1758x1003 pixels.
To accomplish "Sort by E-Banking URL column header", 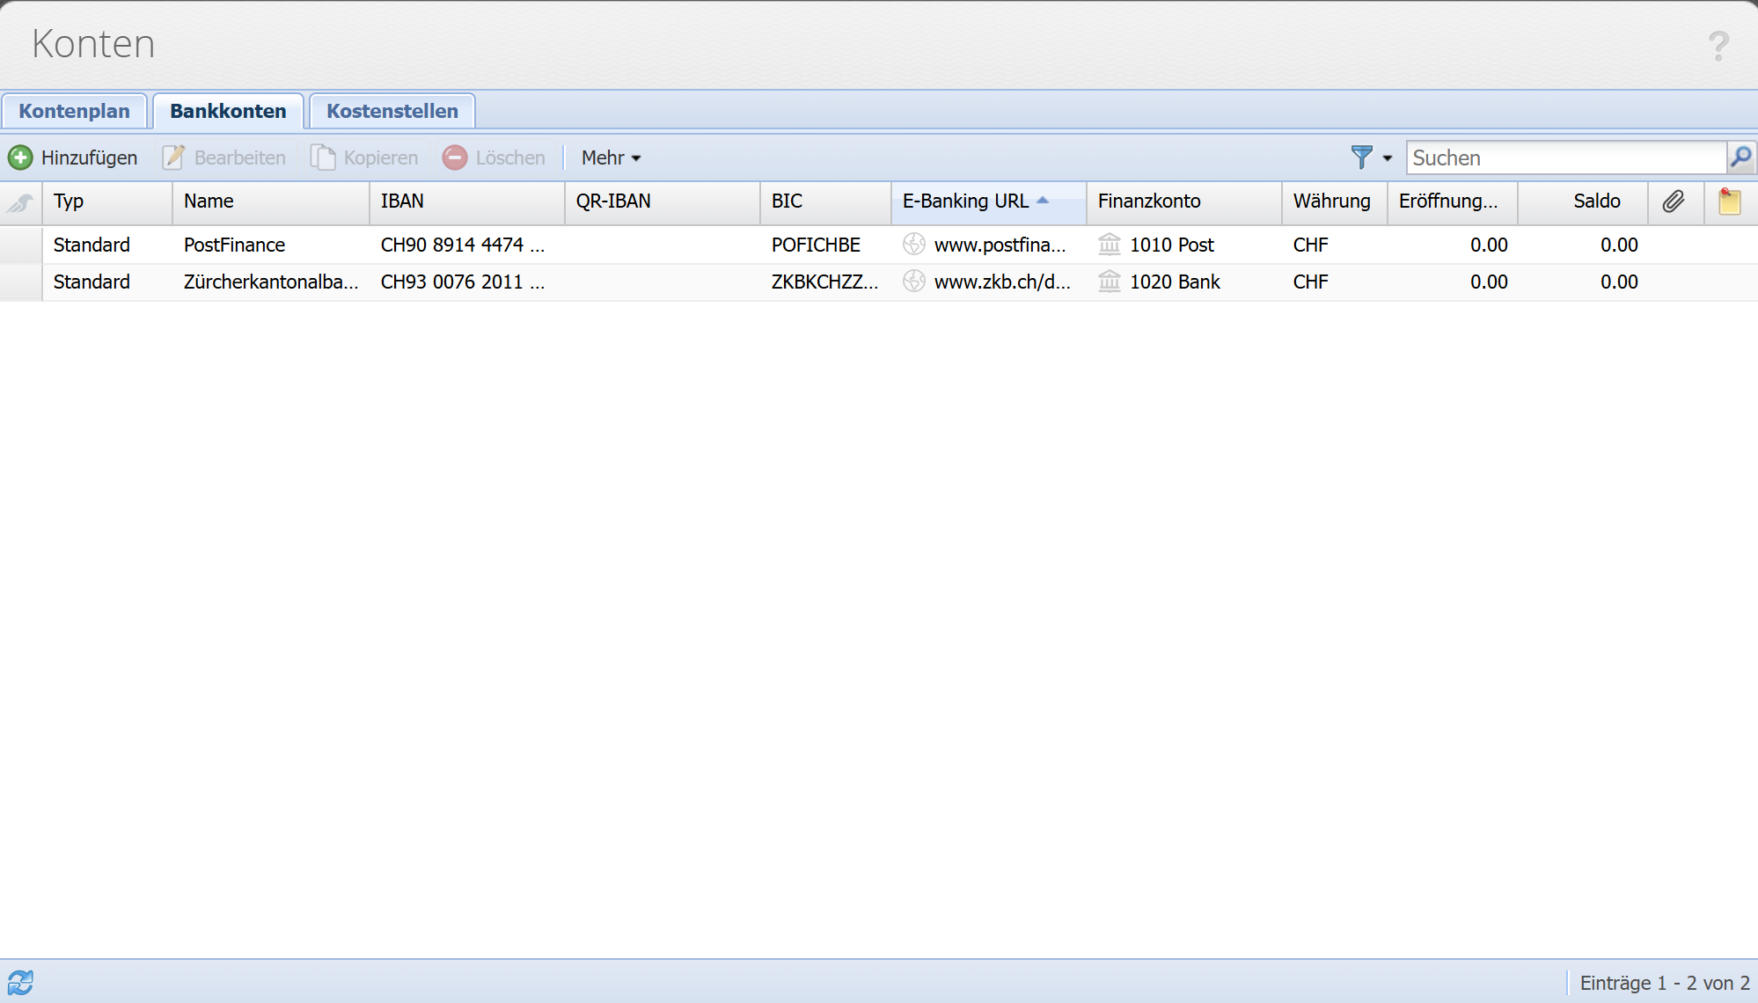I will coord(965,201).
